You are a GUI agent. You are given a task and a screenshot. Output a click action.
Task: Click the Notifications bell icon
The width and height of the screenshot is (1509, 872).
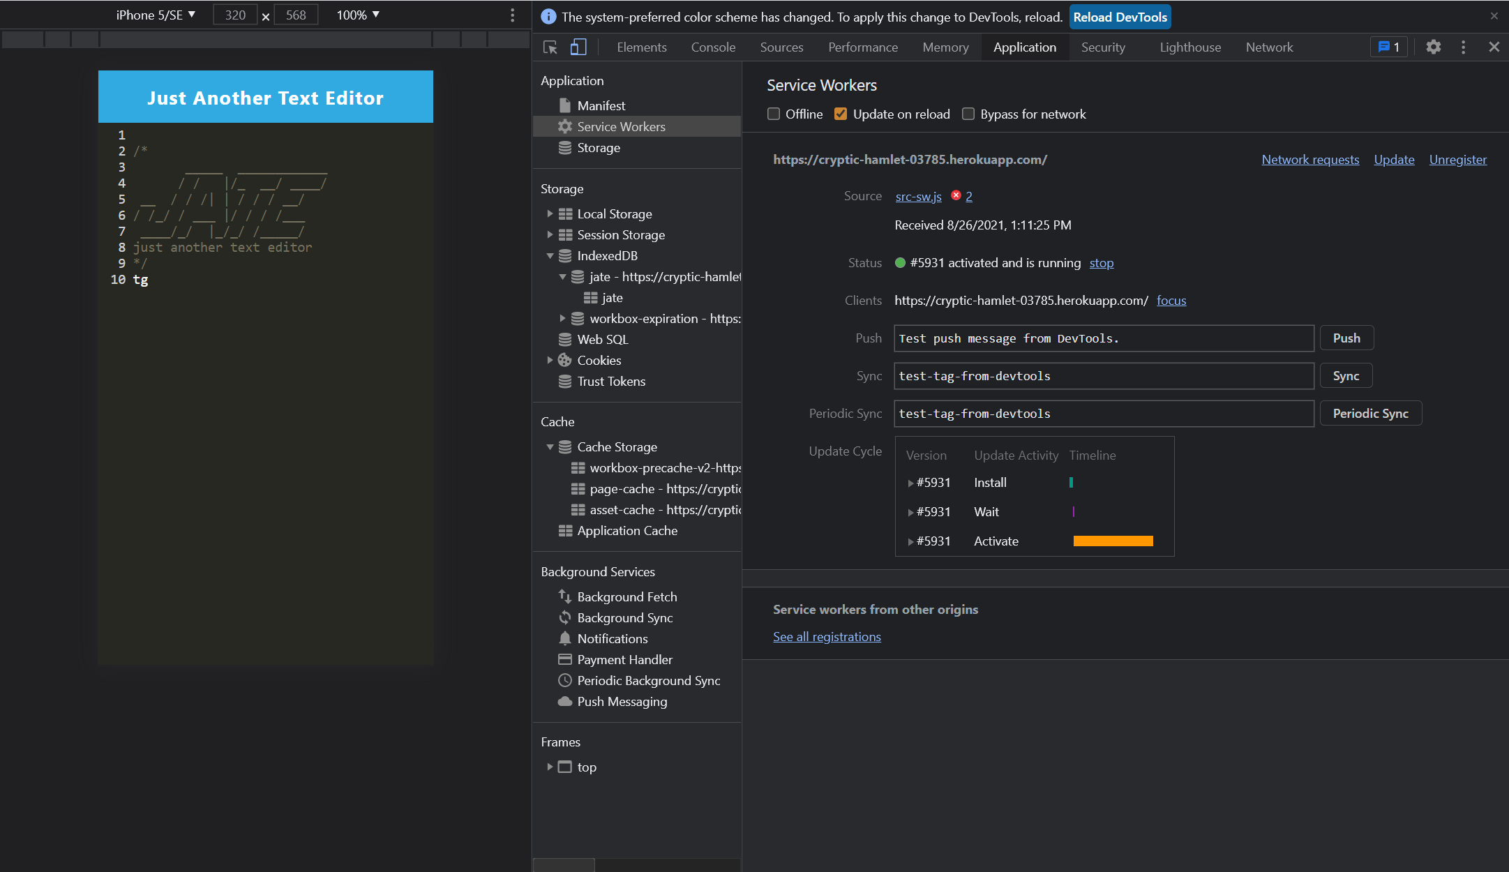click(x=565, y=638)
